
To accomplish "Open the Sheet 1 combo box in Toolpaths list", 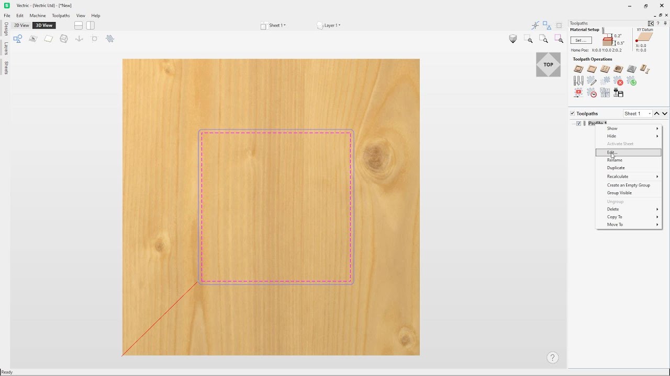I will pyautogui.click(x=638, y=113).
